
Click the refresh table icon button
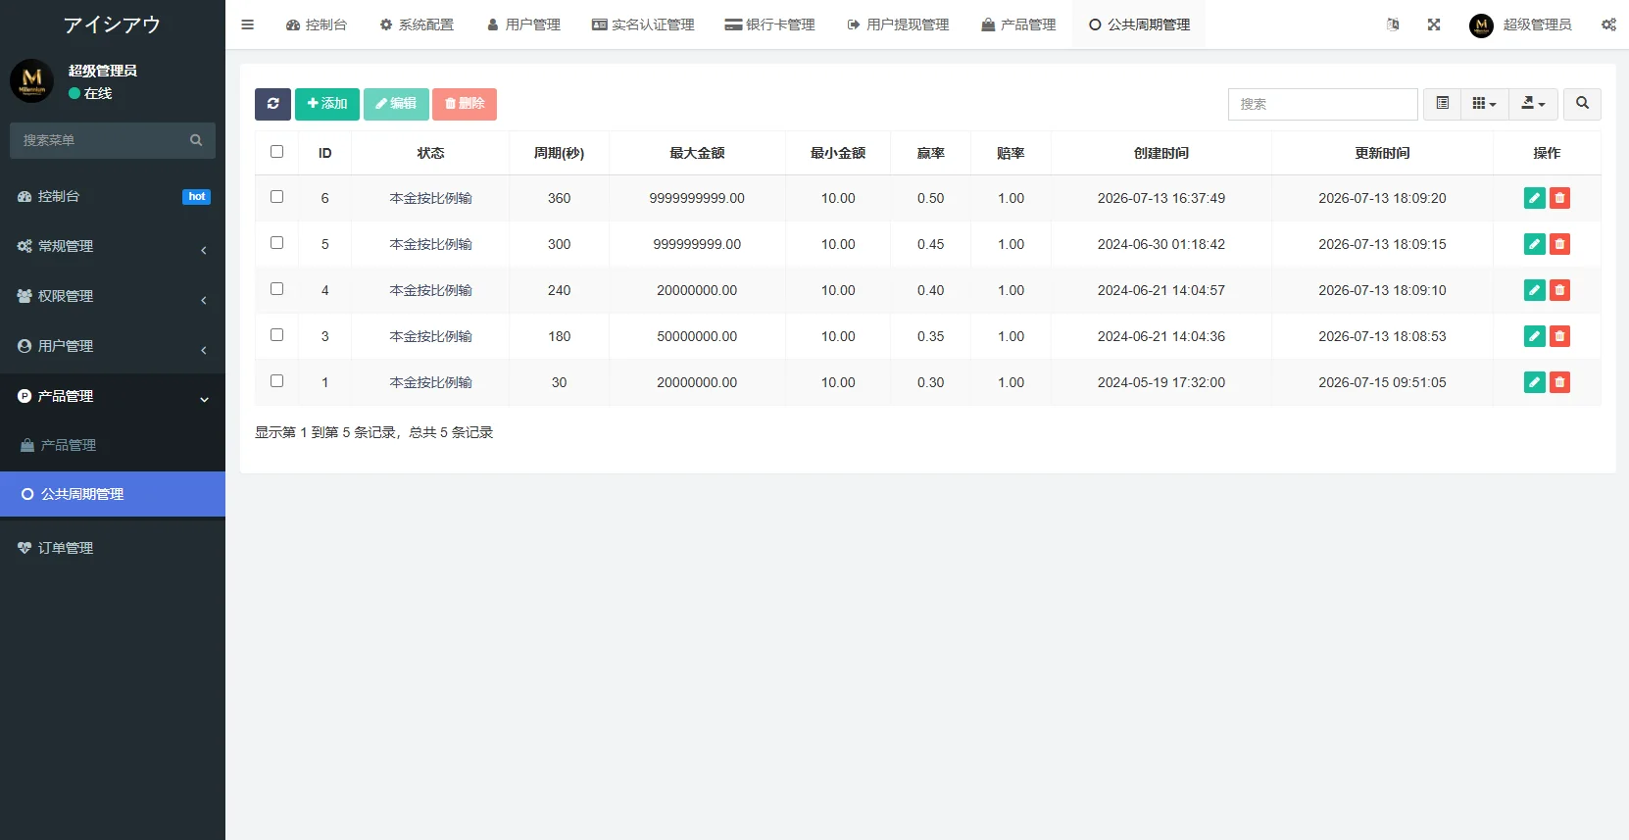(272, 104)
